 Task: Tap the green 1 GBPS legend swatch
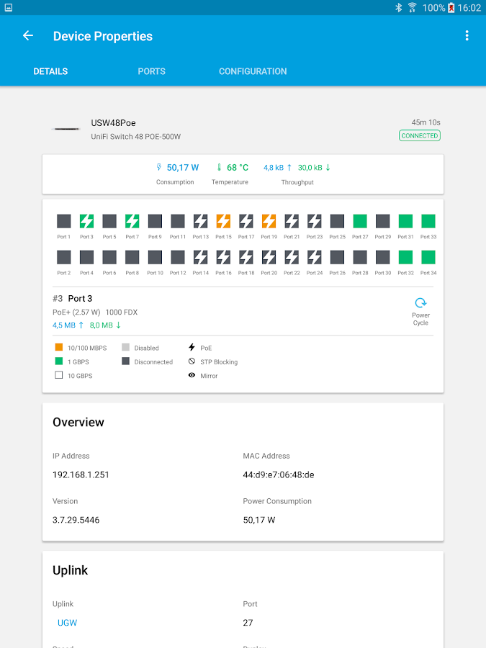pos(59,361)
